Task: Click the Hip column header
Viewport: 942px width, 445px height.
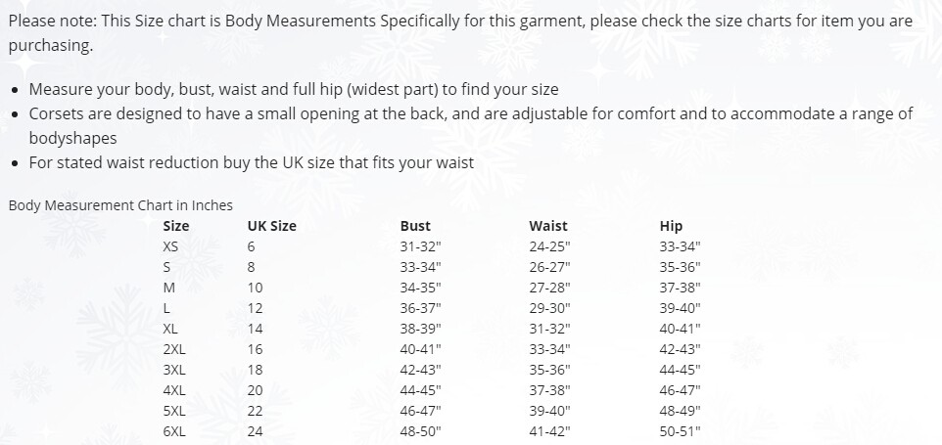Action: coord(671,226)
